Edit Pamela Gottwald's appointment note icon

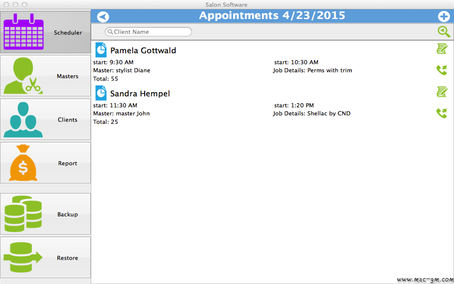[x=442, y=49]
